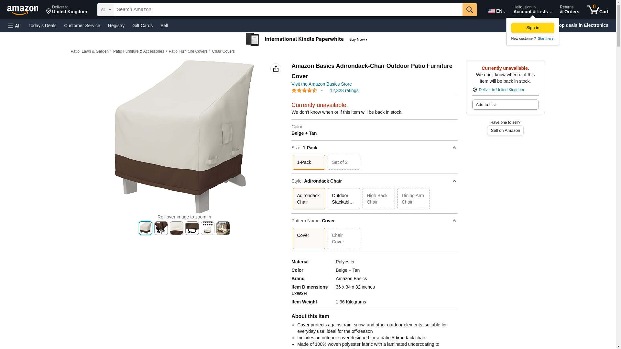
Task: Open the search category All dropdown
Action: (x=106, y=10)
